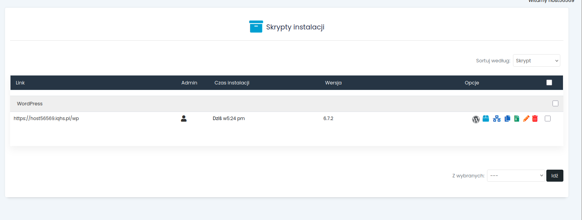This screenshot has height=220, width=582.
Task: Back up using the green zip file icon
Action: click(516, 119)
